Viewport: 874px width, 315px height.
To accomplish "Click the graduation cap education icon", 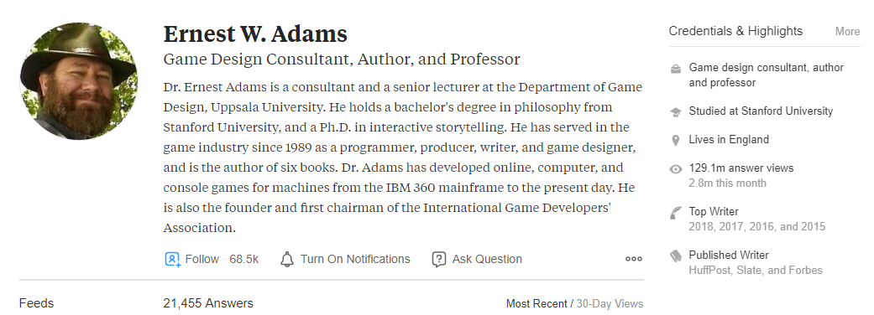I will pos(676,112).
